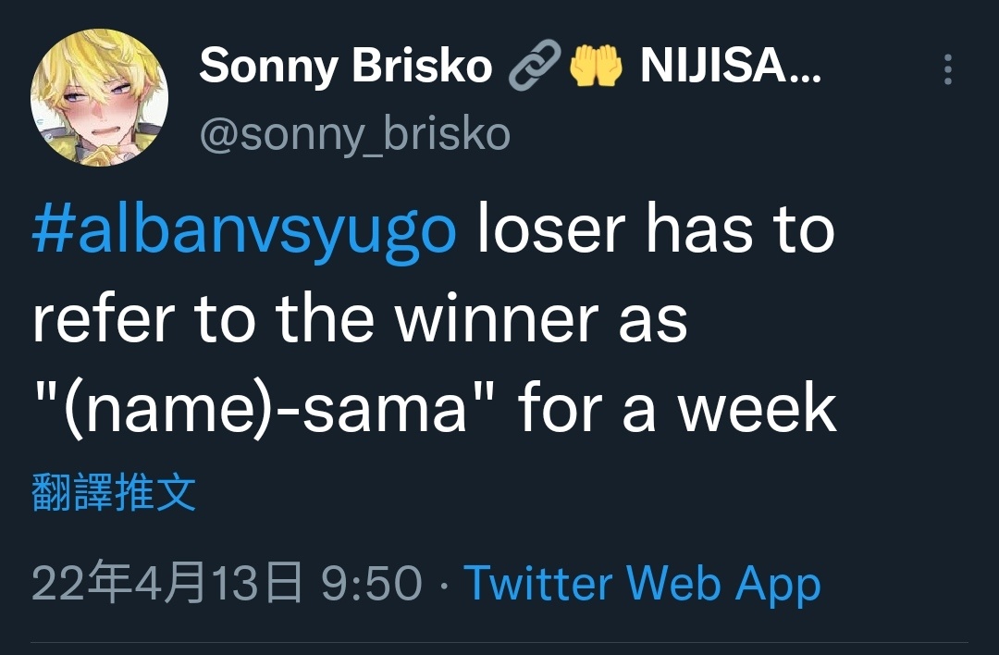The image size is (999, 655).
Task: Click the divider line below the timestamp
Action: pos(499,642)
